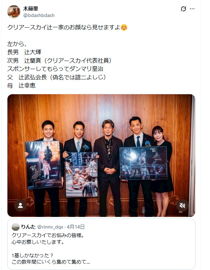The width and height of the screenshot is (210, 270).
Task: Click text line 父 辻武弘会長
Action: pos(56,77)
